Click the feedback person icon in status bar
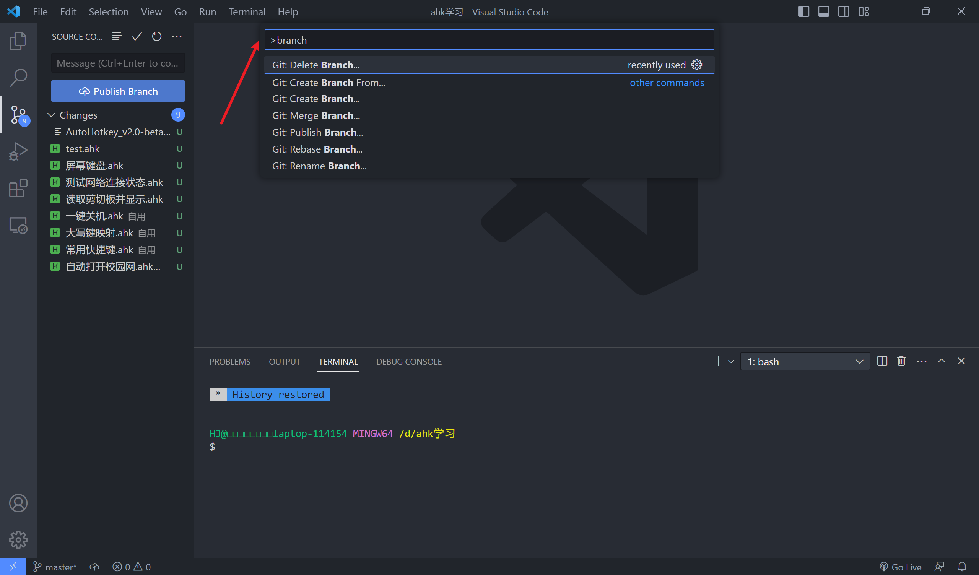The width and height of the screenshot is (979, 575). pos(939,567)
